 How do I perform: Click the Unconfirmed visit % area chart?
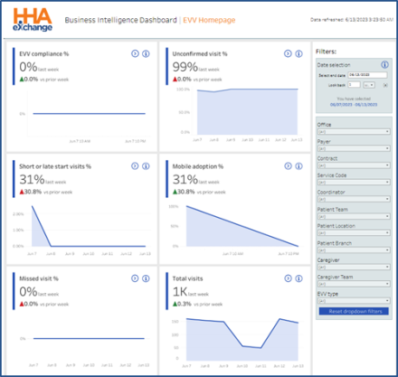(x=247, y=112)
